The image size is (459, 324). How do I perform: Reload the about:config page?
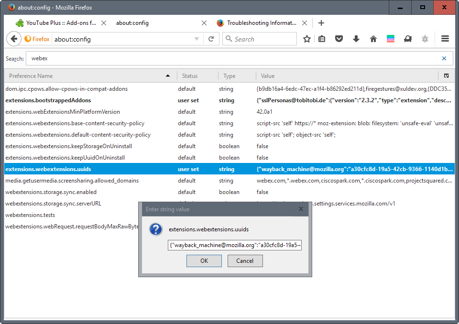click(211, 39)
